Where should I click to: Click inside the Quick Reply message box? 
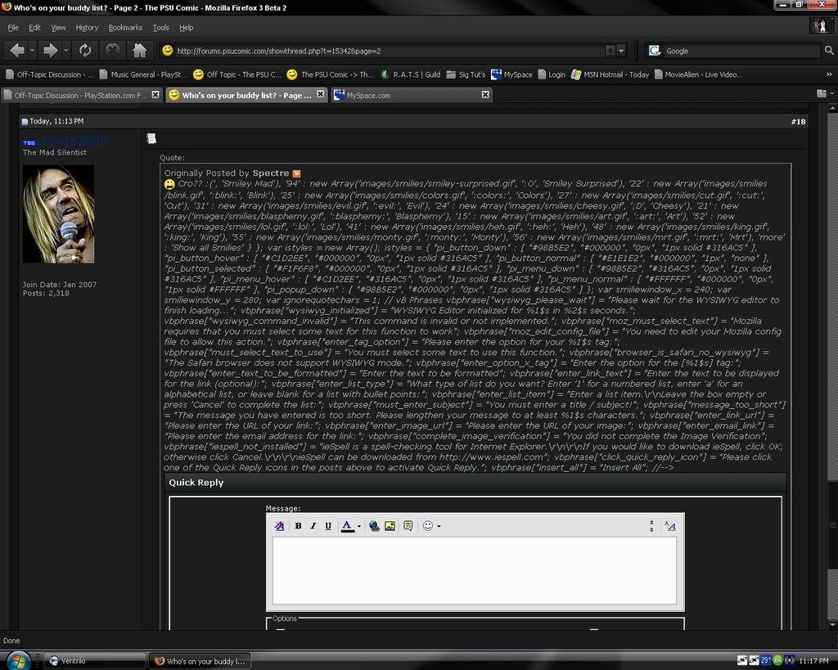click(x=475, y=570)
